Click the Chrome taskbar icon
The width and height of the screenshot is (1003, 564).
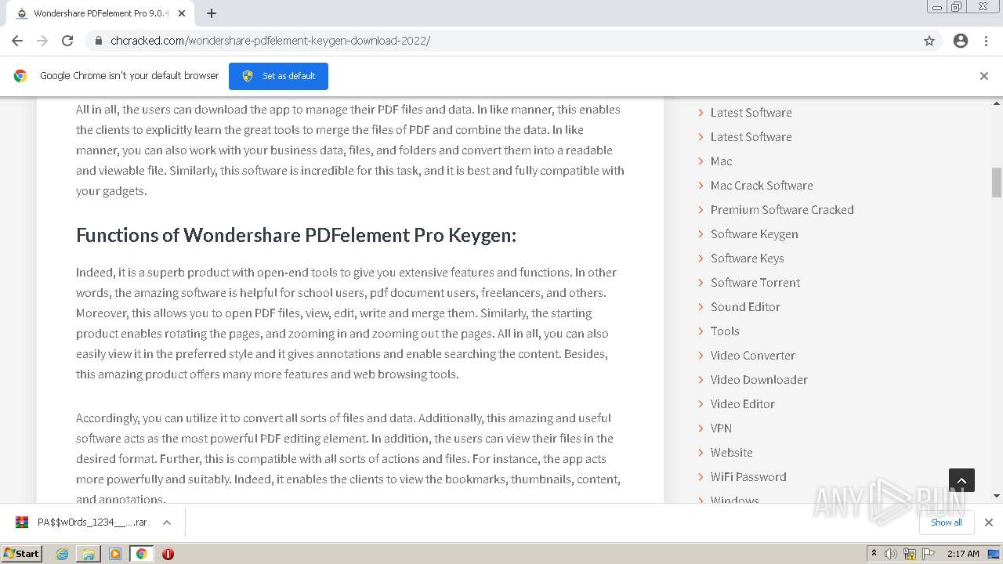[141, 554]
